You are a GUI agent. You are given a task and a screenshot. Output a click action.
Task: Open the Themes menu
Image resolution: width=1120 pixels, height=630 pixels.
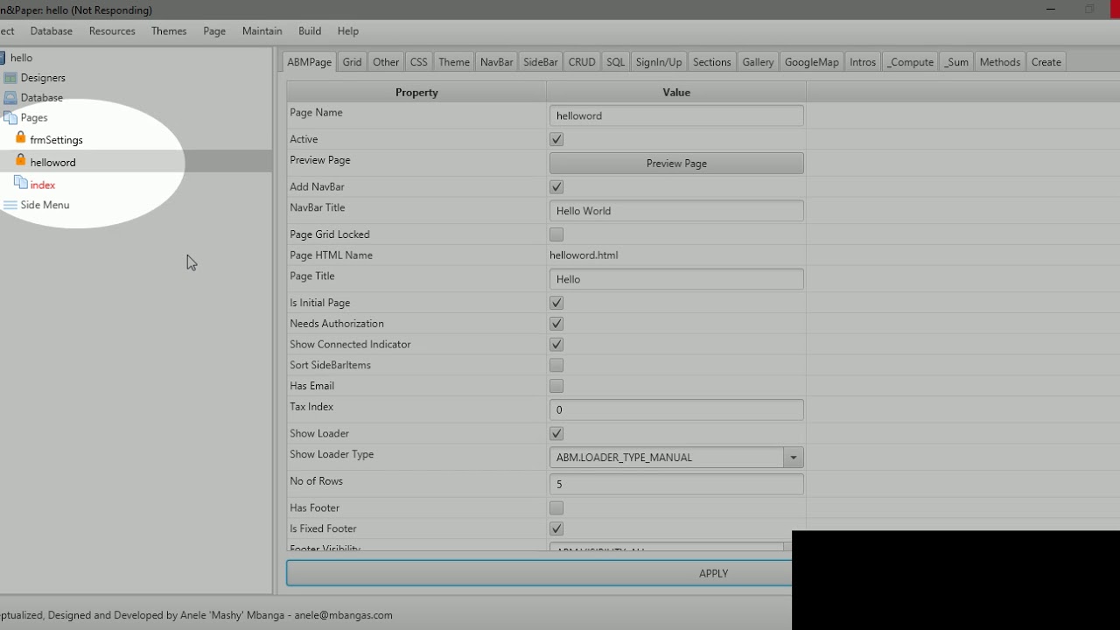click(x=169, y=31)
